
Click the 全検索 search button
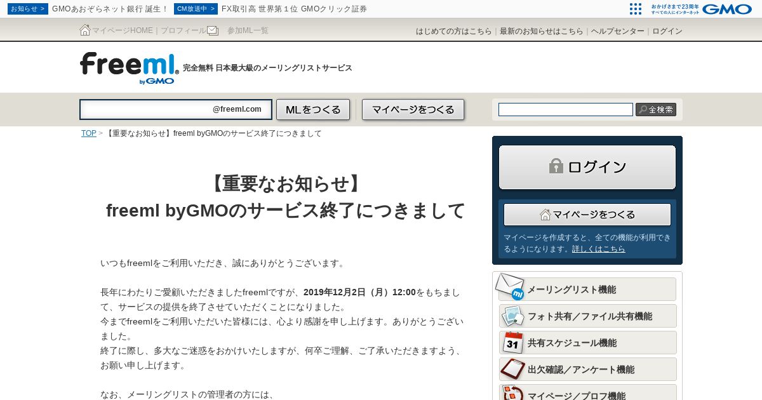click(656, 110)
